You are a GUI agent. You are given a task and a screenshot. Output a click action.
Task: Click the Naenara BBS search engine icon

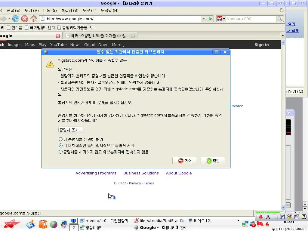click(x=220, y=19)
